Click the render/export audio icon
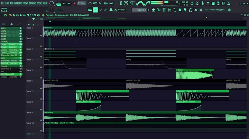This screenshot has width=249, height=139. pos(218,3)
